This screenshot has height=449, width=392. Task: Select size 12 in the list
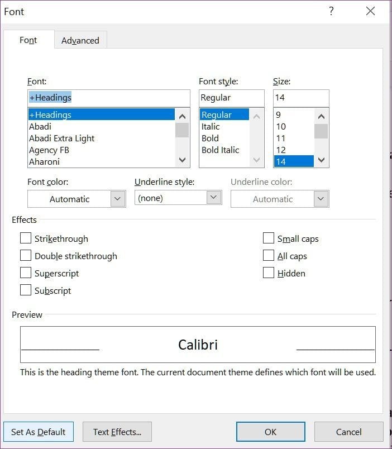(294, 150)
